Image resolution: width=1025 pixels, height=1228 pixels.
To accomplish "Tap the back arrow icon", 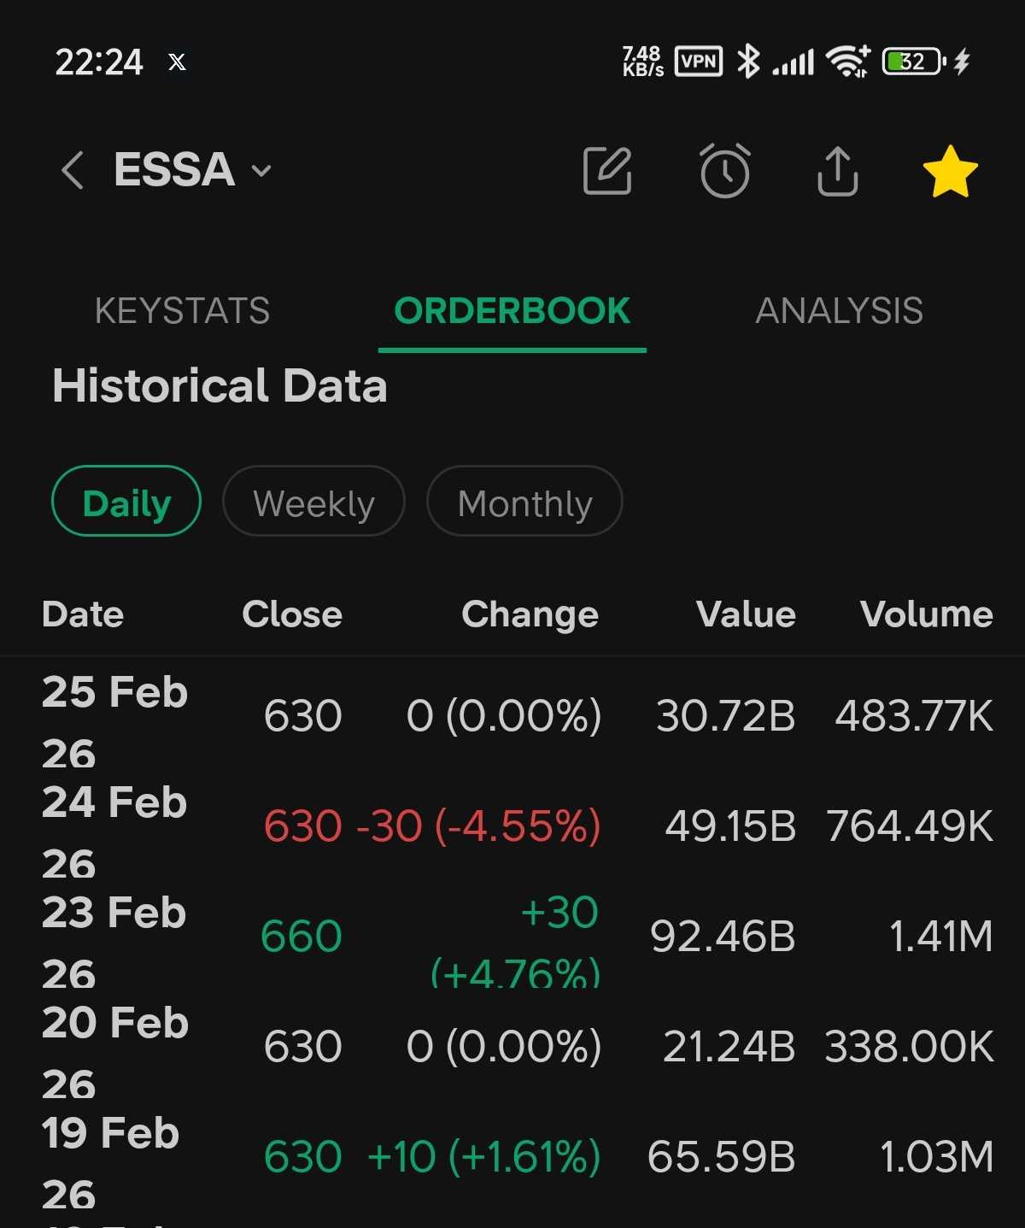I will [x=73, y=170].
